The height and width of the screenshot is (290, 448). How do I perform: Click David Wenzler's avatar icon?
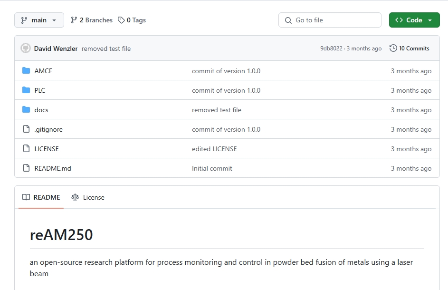click(x=26, y=48)
